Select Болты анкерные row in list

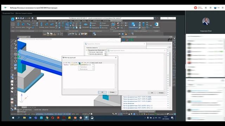pyautogui.click(x=129, y=104)
